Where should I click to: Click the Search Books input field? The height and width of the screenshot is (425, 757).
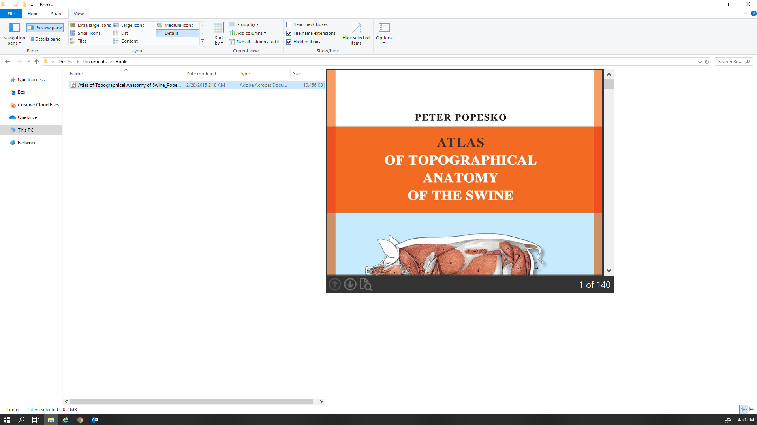(734, 62)
